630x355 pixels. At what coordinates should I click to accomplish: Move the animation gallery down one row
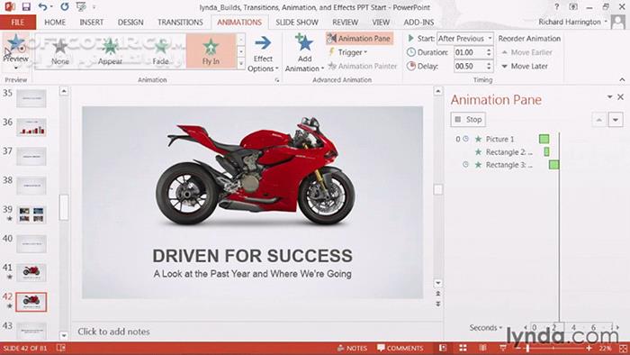click(x=241, y=52)
